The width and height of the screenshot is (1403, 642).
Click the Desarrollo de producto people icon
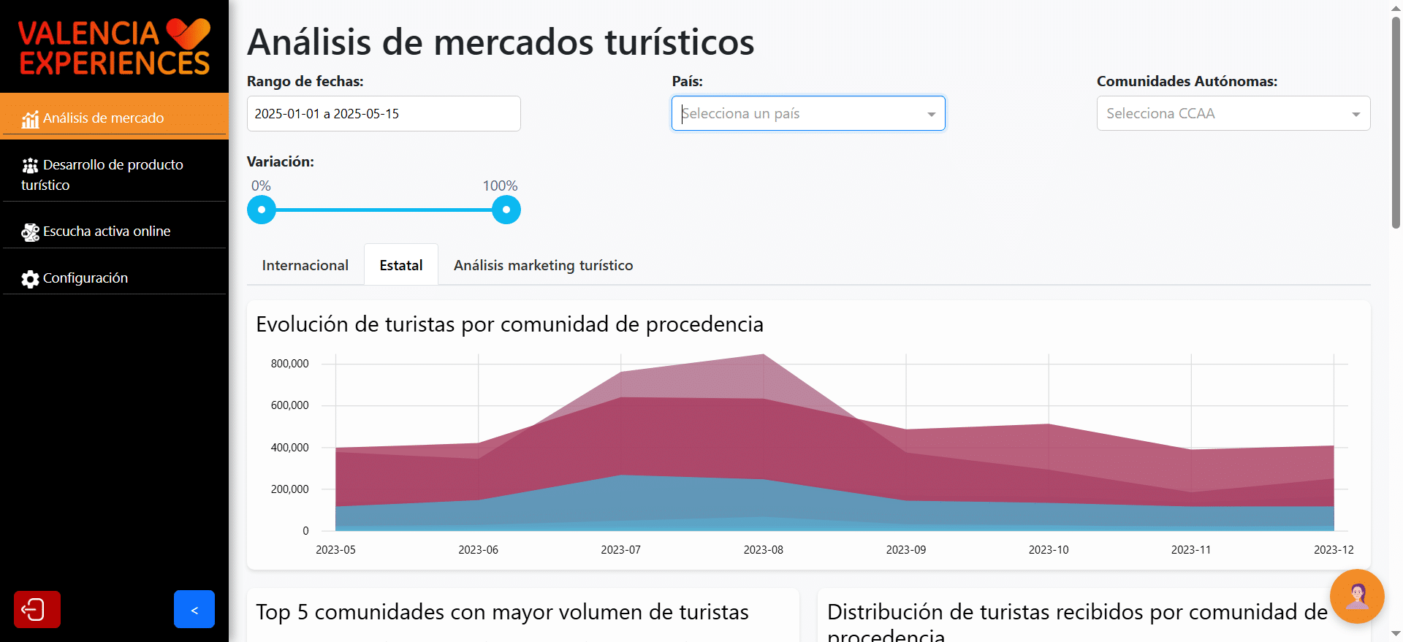tap(30, 166)
